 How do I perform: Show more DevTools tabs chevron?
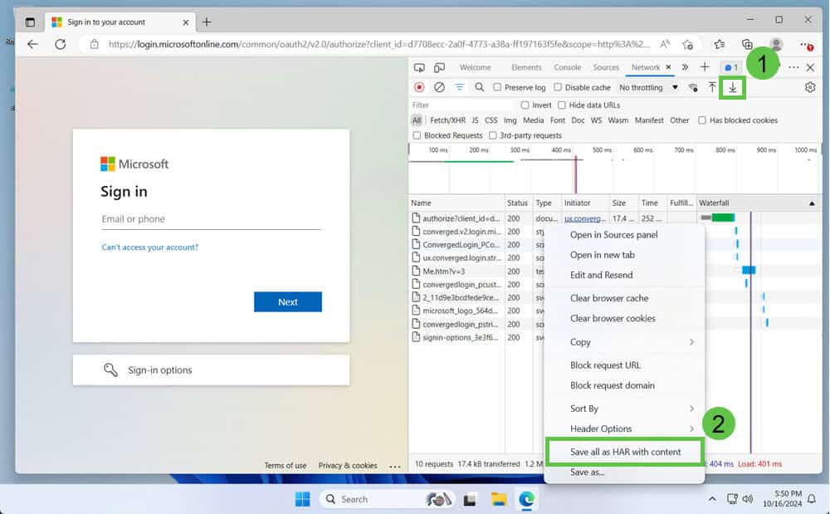[685, 67]
